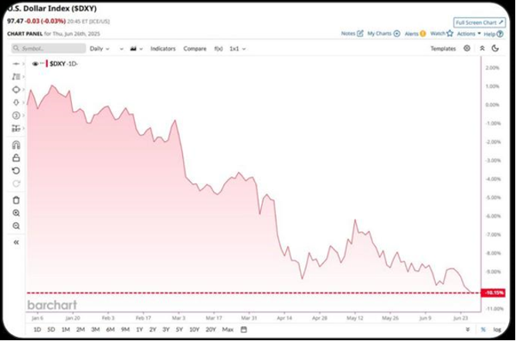The image size is (516, 341).
Task: Toggle log scale option
Action: (497, 329)
